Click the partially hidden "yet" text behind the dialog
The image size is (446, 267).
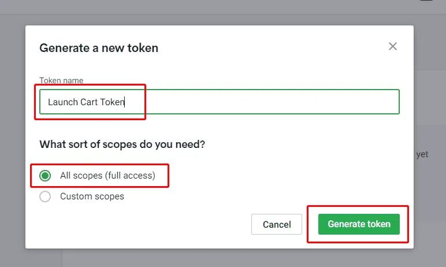coord(422,155)
